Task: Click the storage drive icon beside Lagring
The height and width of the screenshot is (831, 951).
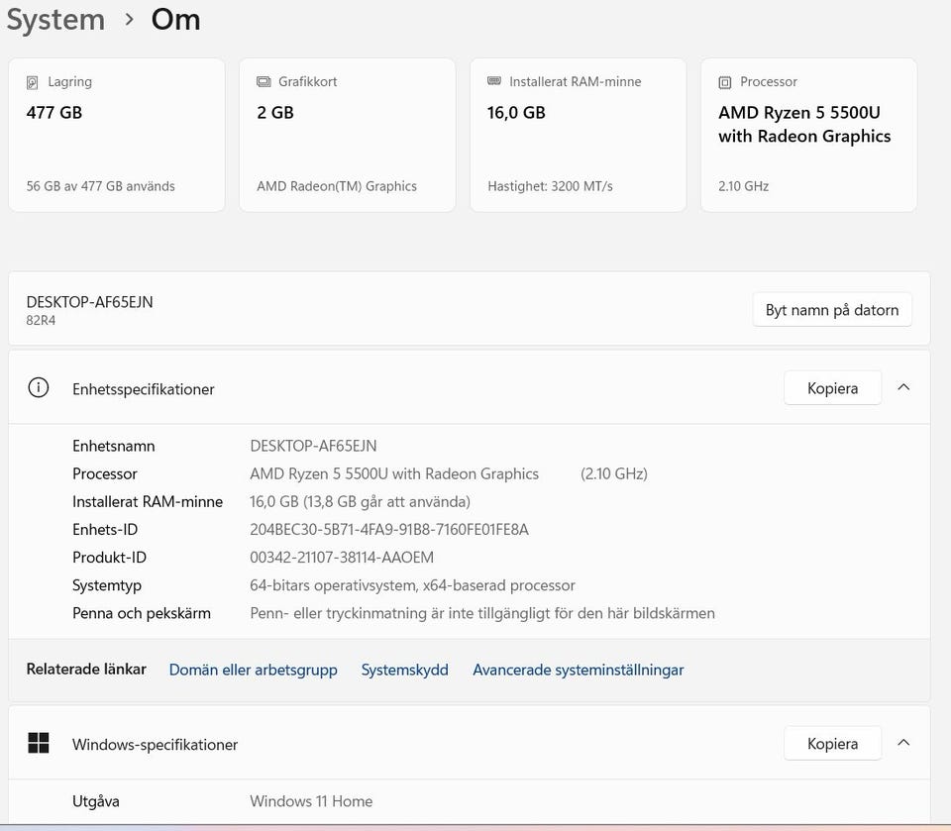Action: click(33, 82)
